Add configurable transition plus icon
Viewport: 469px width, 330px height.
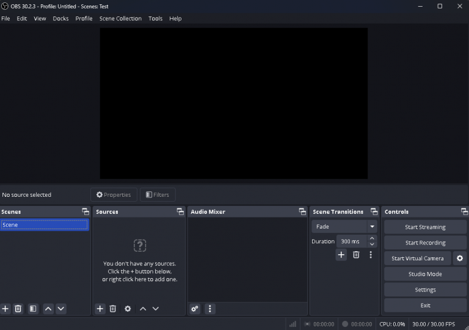click(341, 255)
